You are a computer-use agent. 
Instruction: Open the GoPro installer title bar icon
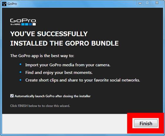point(4,4)
